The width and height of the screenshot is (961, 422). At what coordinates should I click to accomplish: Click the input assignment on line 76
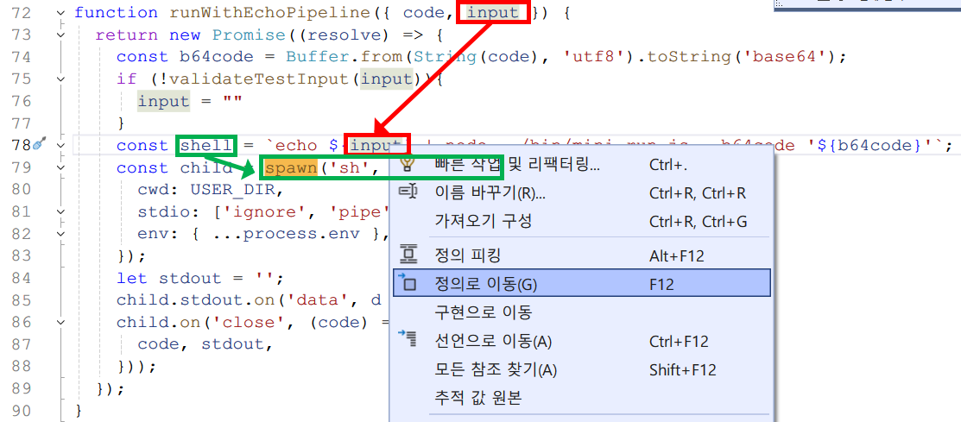point(164,101)
